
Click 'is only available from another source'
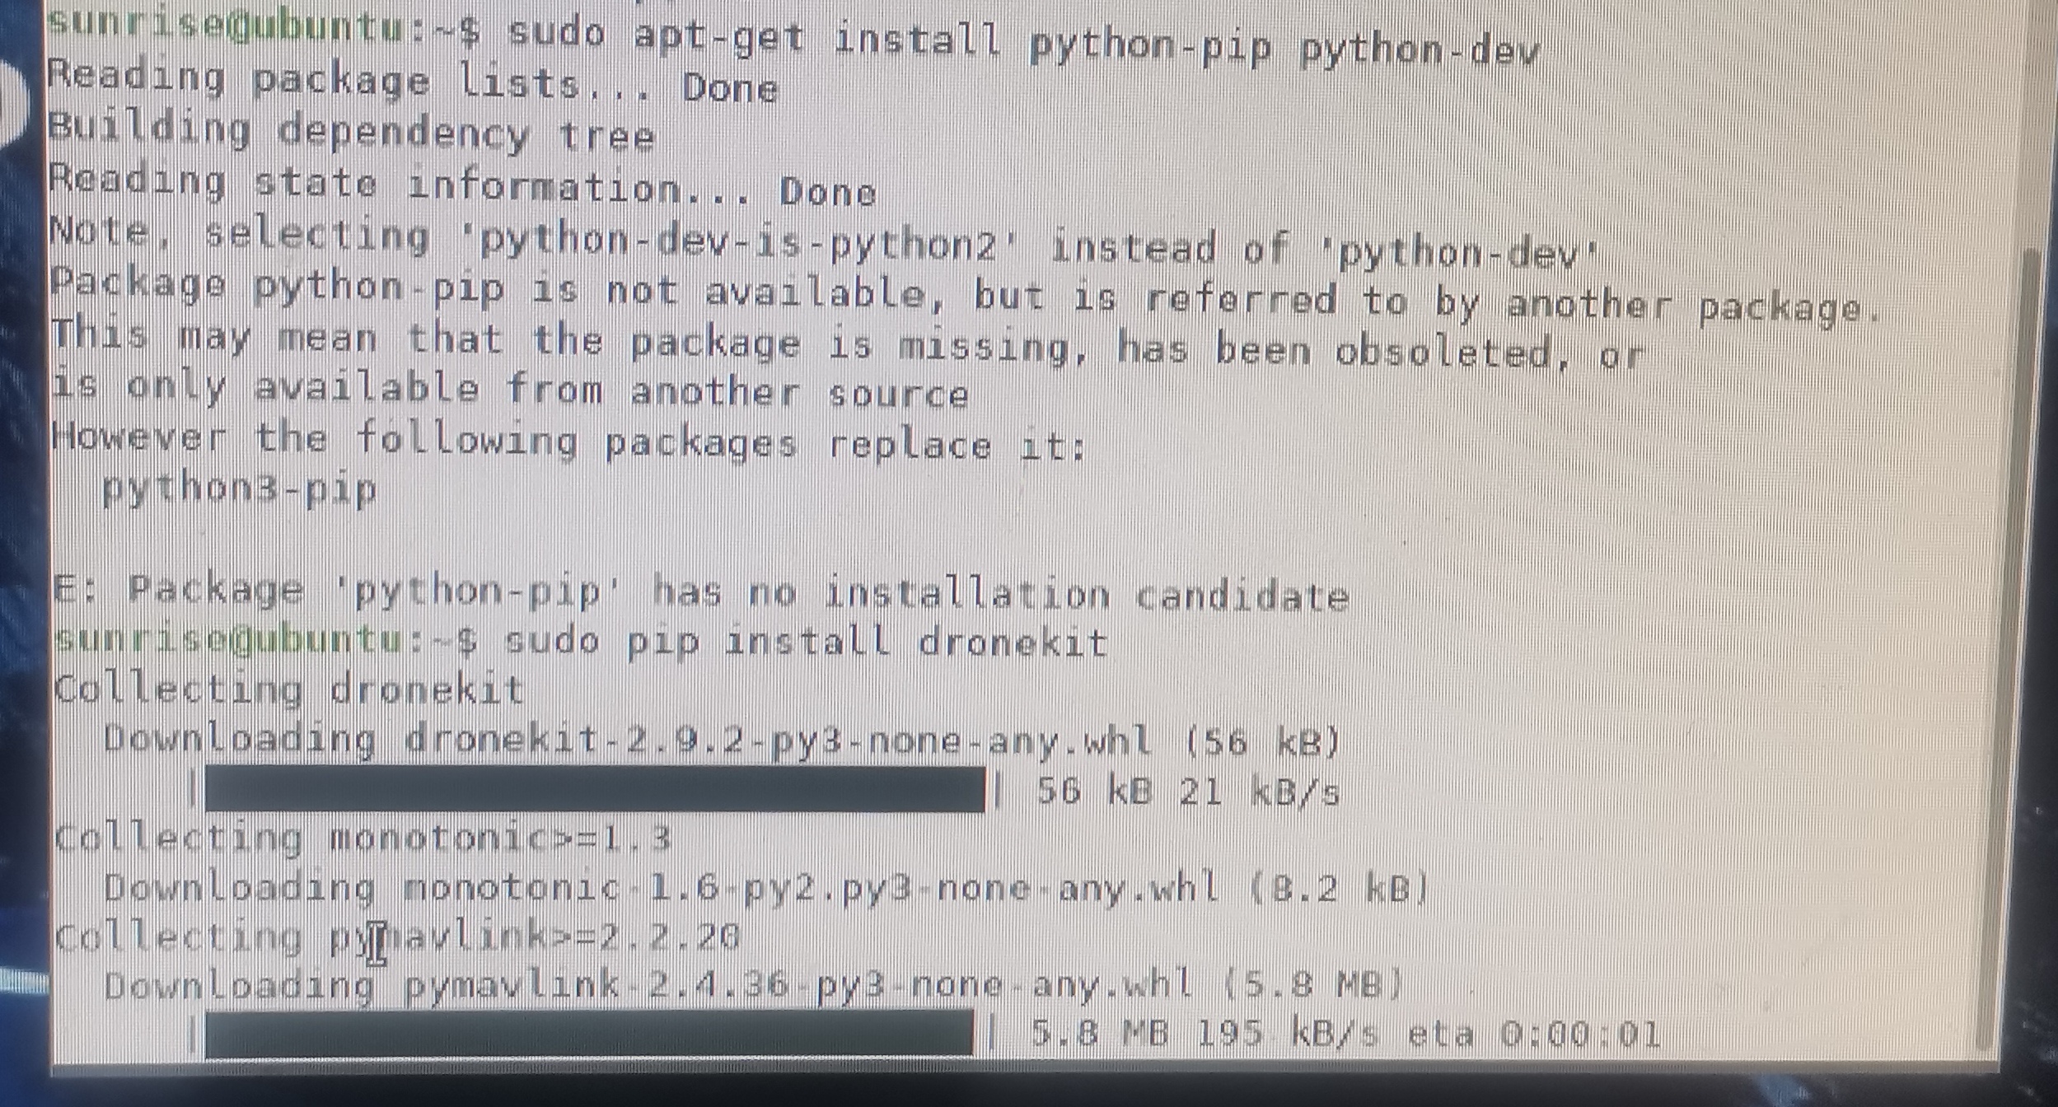click(511, 390)
